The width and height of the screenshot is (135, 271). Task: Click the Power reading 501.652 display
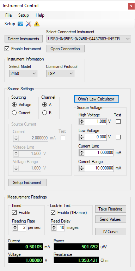pos(76,247)
